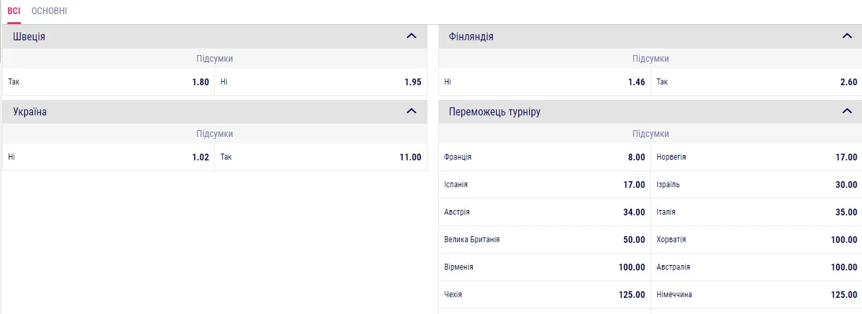862x314 pixels.
Task: Bet Ні on Швеція at 1.95
Action: 321,83
